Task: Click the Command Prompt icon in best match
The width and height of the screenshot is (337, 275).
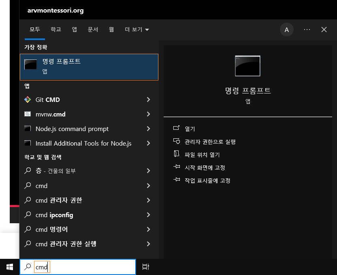Action: 30,64
